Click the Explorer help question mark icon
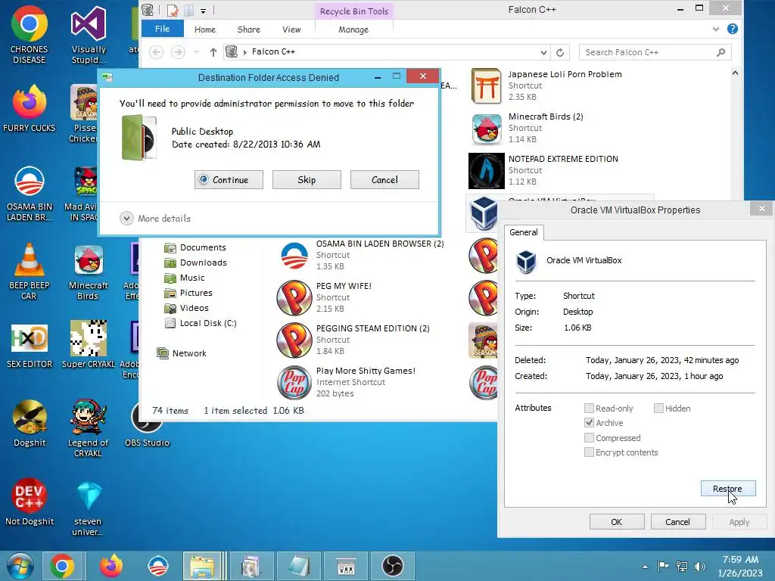 click(x=733, y=30)
